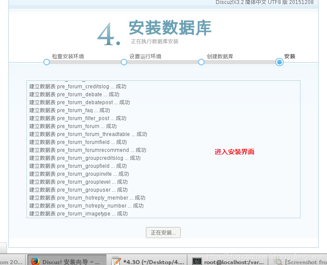Click the pre_forum_creditslog log line
This screenshot has height=265, width=327.
(x=78, y=86)
